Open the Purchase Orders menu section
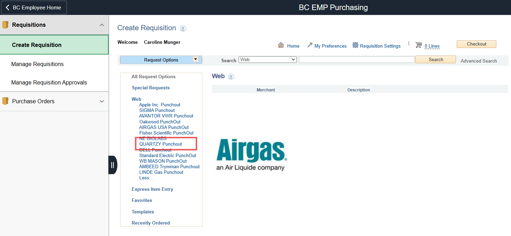This screenshot has width=511, height=236. pos(54,101)
